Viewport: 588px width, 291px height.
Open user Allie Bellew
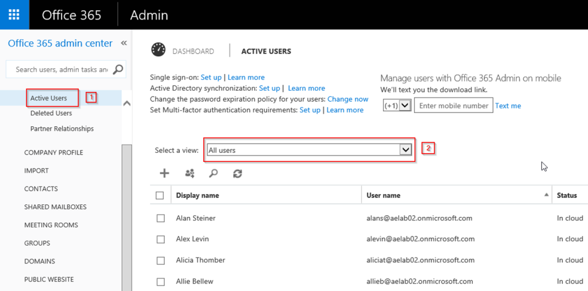click(x=195, y=281)
